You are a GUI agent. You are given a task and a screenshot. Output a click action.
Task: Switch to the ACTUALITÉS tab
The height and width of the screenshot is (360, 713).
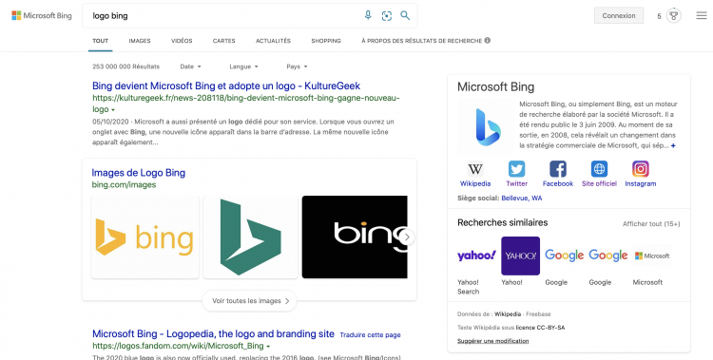pos(273,41)
